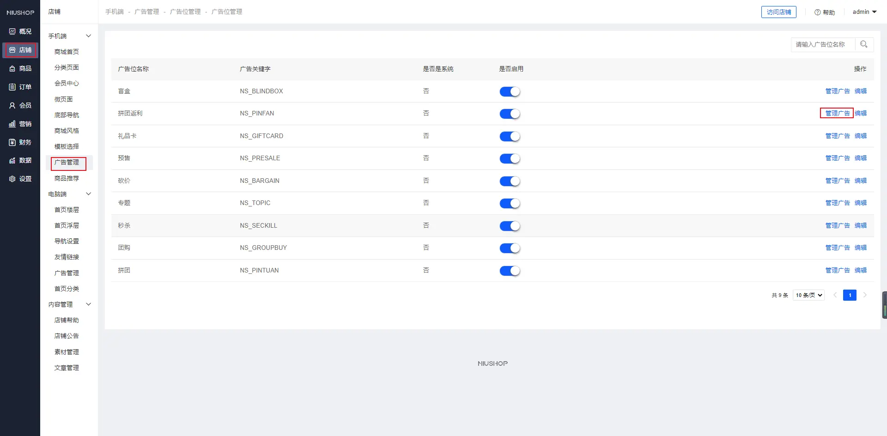Disable the 盲盒 ad position toggle
Viewport: 887px width, 436px height.
pyautogui.click(x=510, y=91)
